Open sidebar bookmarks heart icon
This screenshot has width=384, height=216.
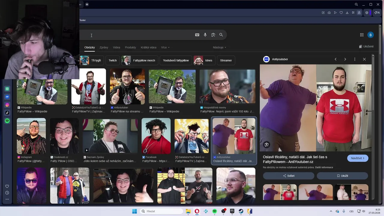click(7, 186)
